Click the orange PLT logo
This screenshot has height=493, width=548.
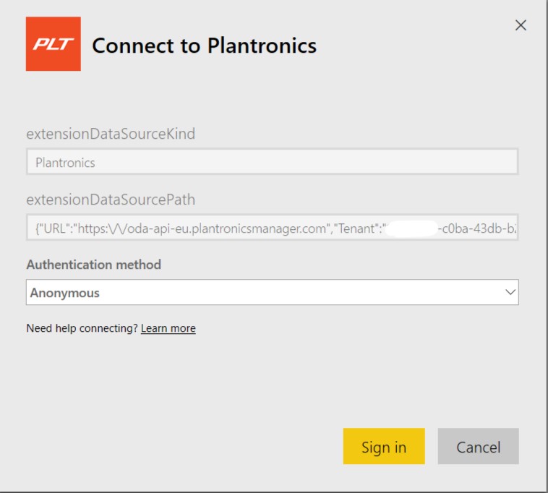click(x=53, y=43)
